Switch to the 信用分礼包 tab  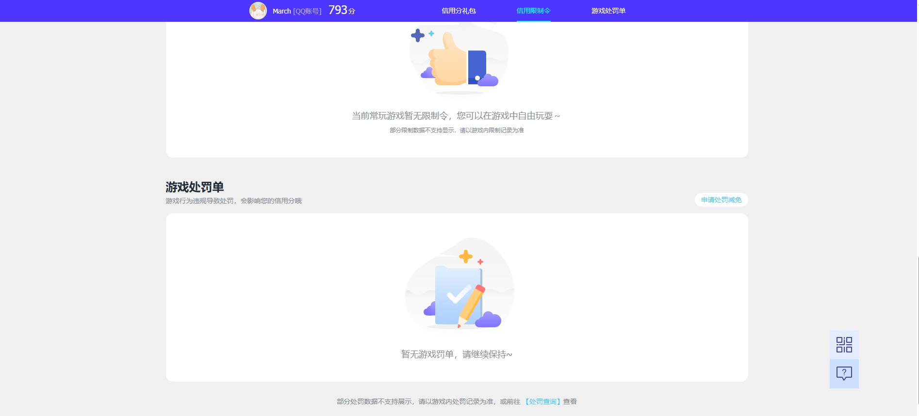[459, 11]
